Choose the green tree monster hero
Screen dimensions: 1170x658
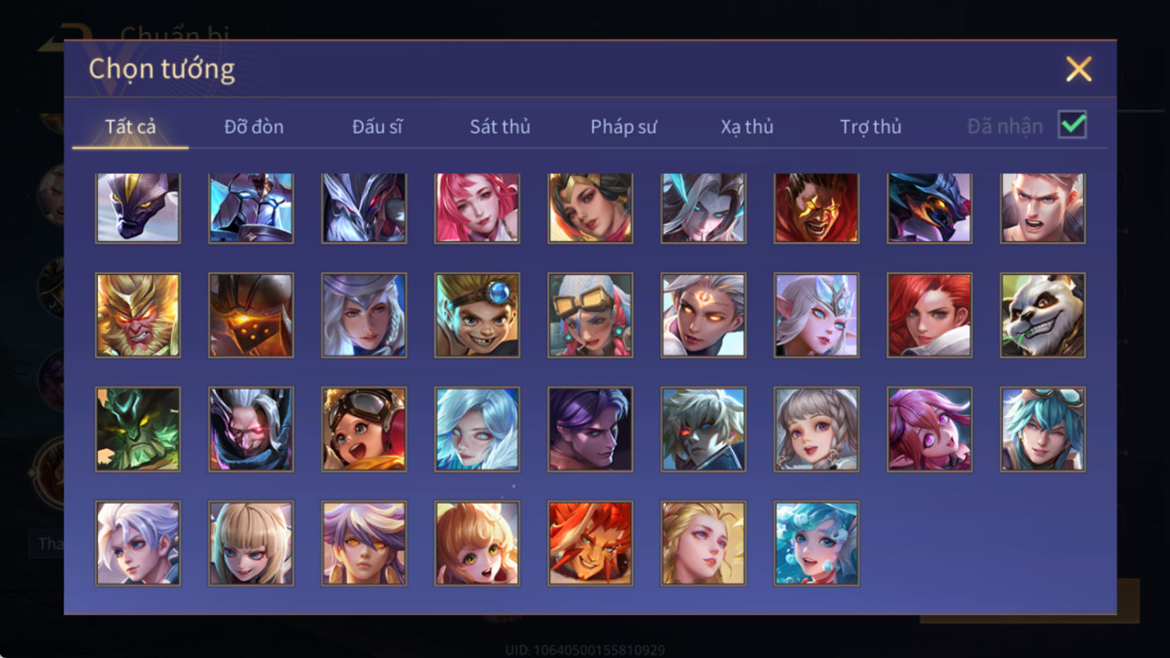[138, 429]
